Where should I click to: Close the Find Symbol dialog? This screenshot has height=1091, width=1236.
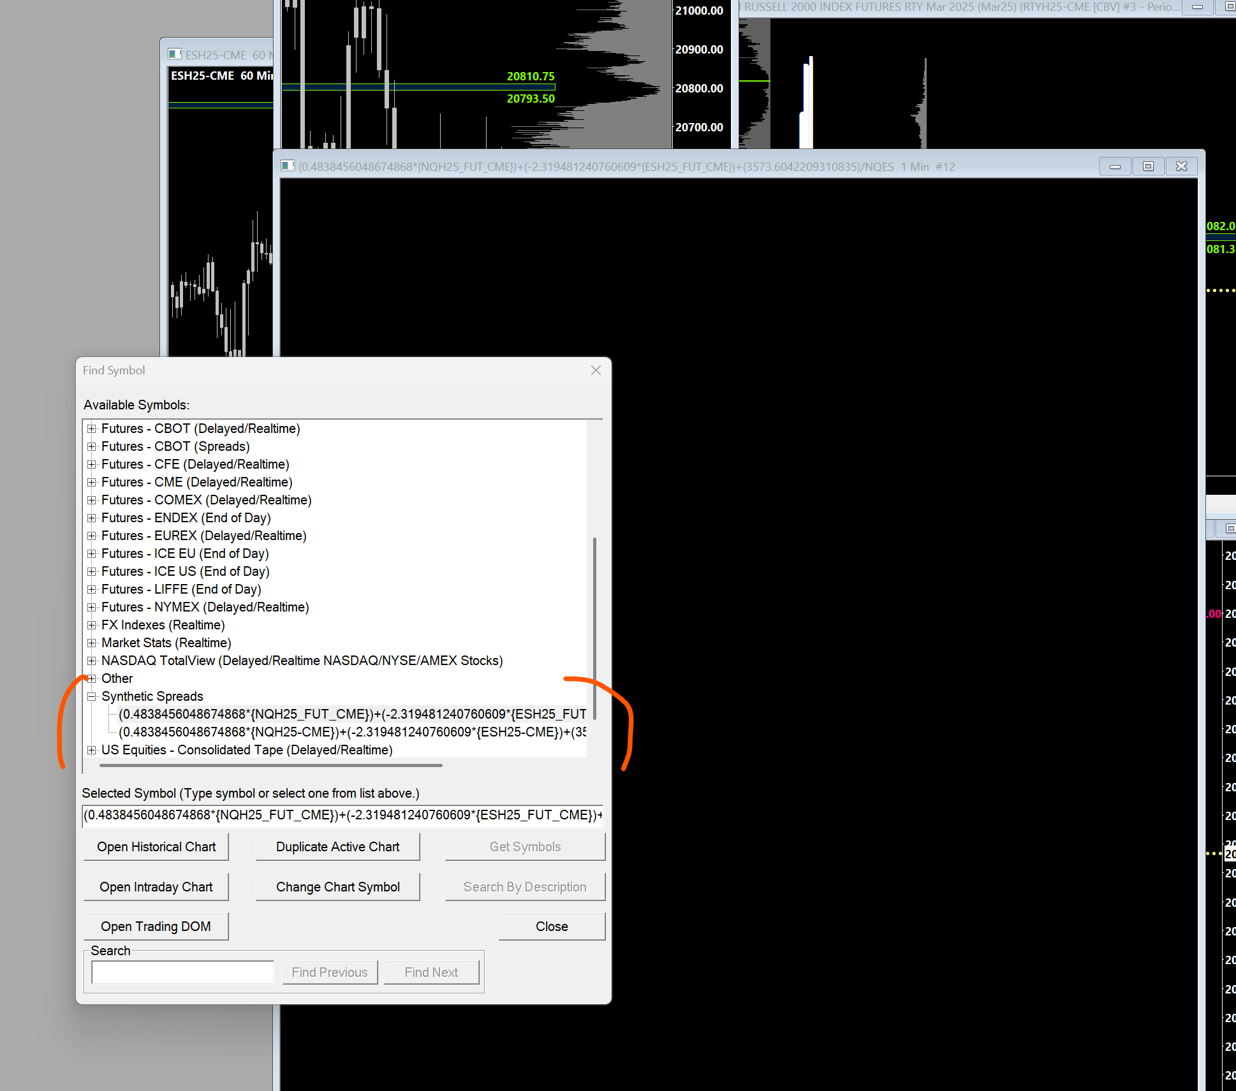click(596, 370)
